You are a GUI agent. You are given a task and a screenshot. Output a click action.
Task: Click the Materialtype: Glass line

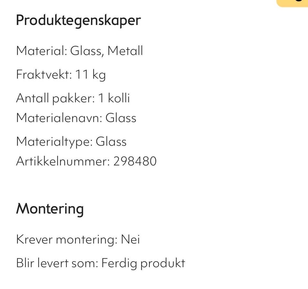pyautogui.click(x=71, y=141)
